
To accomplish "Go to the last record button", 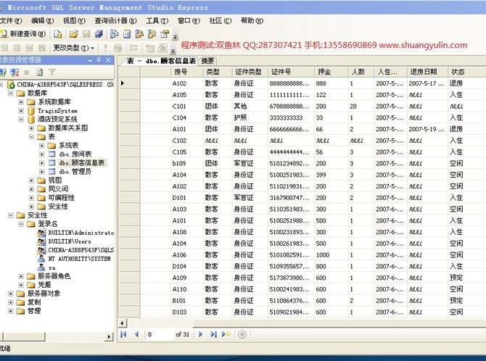I will click(213, 334).
